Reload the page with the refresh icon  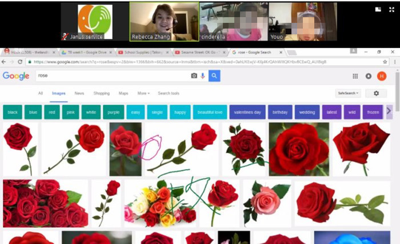click(20, 62)
